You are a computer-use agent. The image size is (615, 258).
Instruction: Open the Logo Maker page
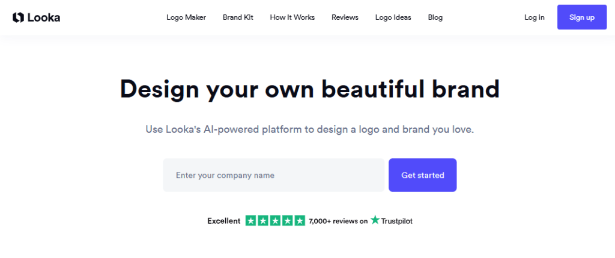[186, 17]
